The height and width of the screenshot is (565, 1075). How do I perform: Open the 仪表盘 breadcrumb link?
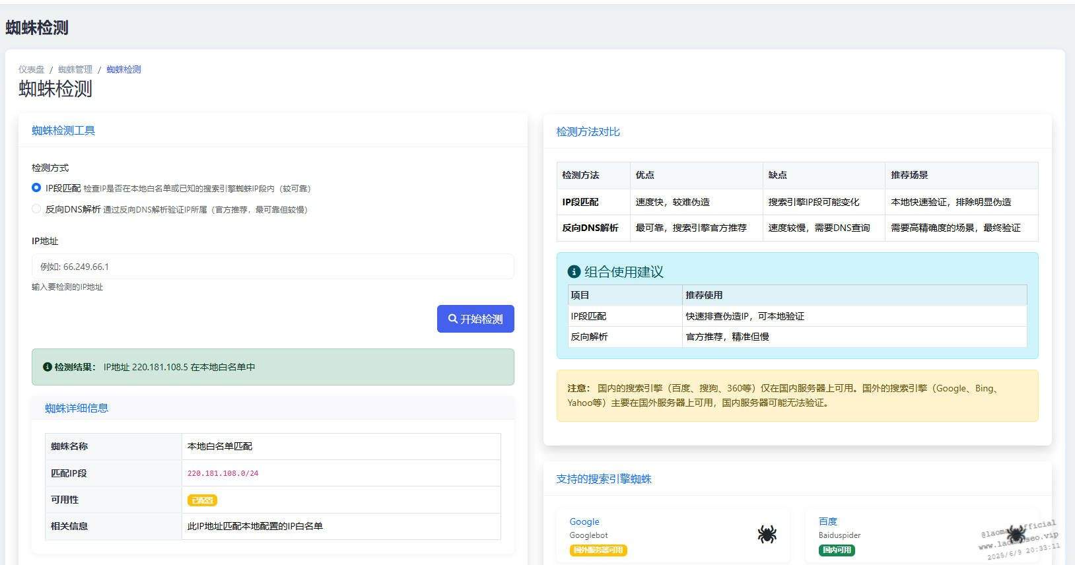[x=31, y=69]
